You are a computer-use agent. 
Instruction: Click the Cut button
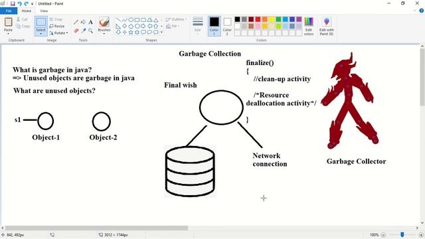tap(22, 19)
